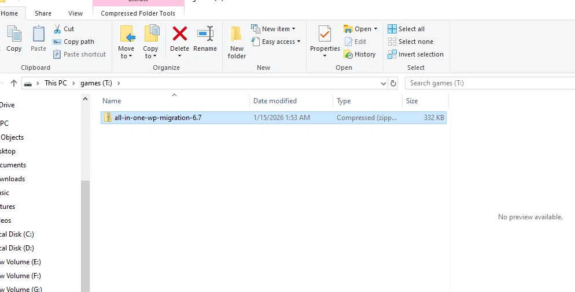Open the Easy access dropdown

pos(276,42)
